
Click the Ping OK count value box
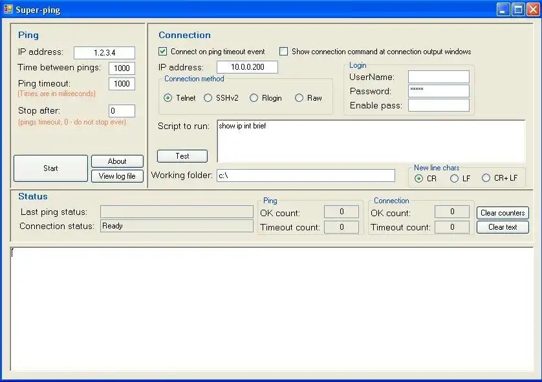341,212
